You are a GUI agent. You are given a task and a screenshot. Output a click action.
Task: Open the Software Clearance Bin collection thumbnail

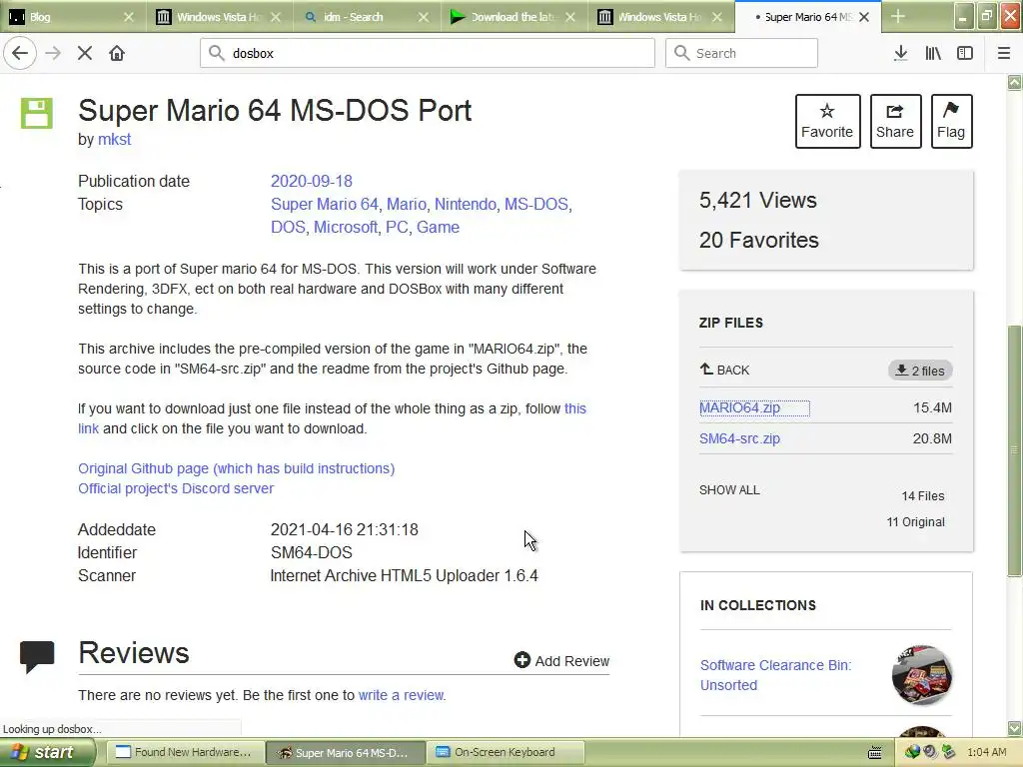tap(921, 675)
